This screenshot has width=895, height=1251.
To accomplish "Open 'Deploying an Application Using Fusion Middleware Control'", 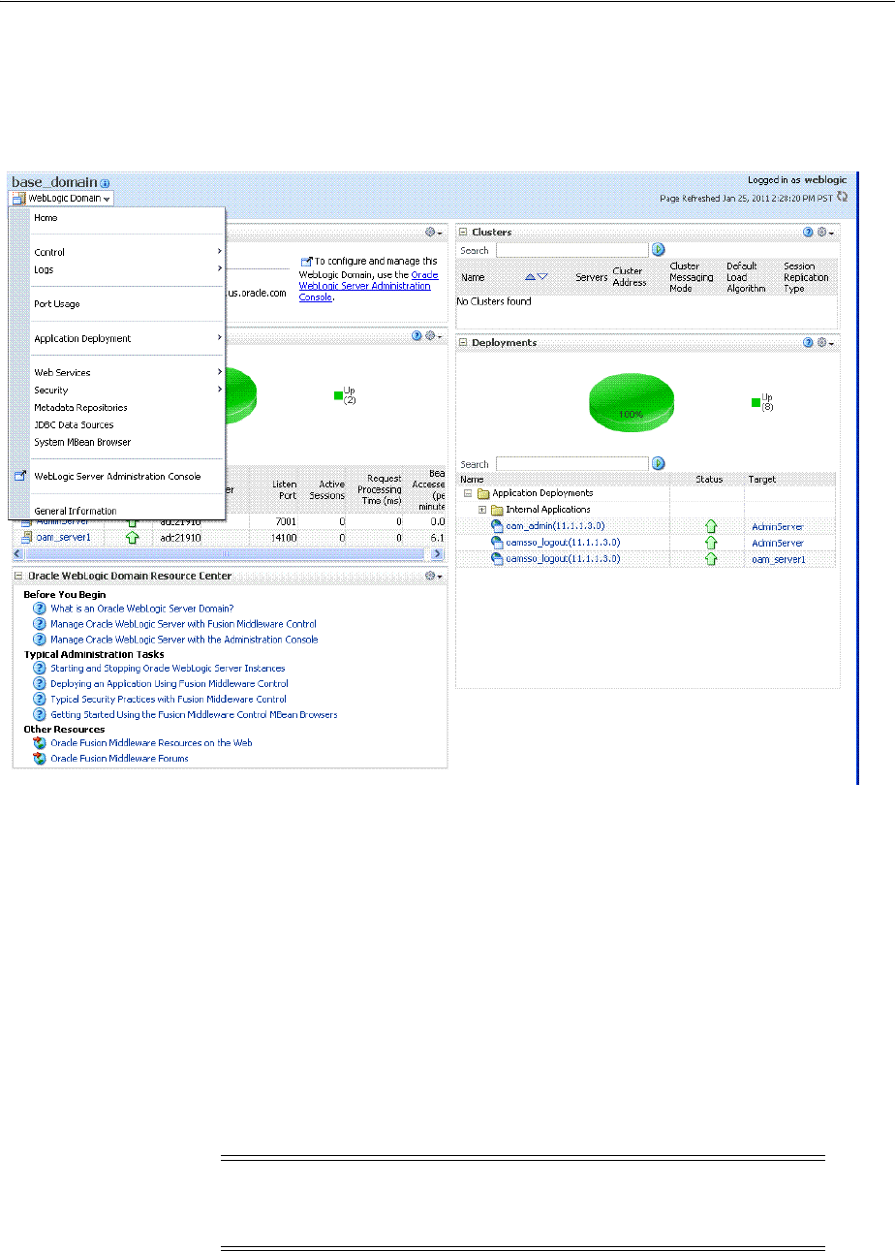I will [x=170, y=684].
